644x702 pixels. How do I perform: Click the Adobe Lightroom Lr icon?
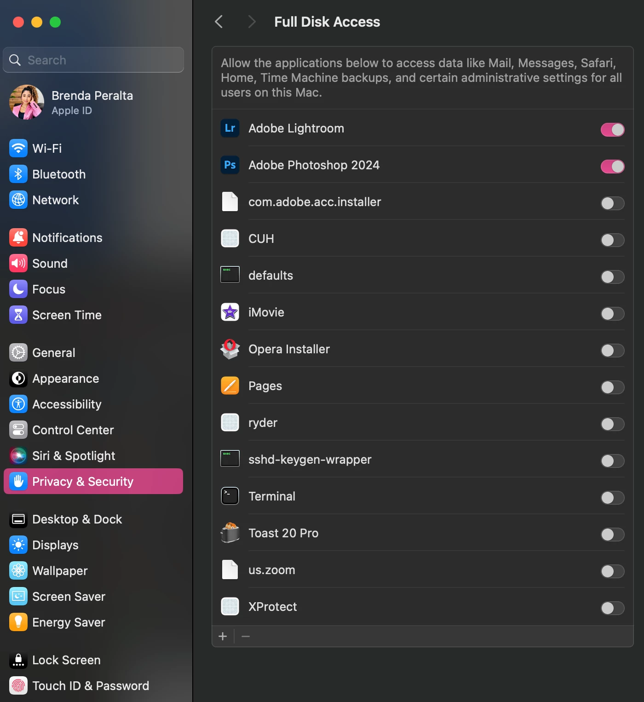pyautogui.click(x=230, y=128)
